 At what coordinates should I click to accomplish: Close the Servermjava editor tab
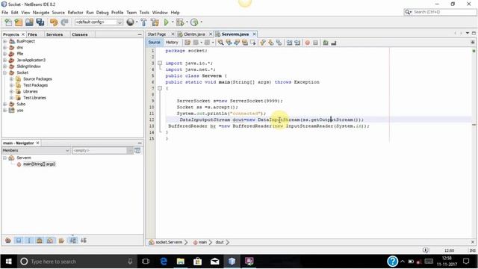pyautogui.click(x=254, y=34)
